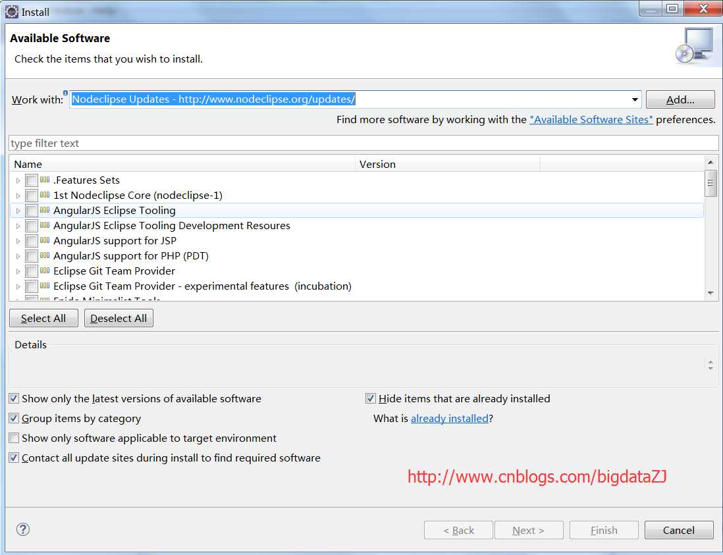Untick Group items by category
723x555 pixels.
tap(14, 418)
